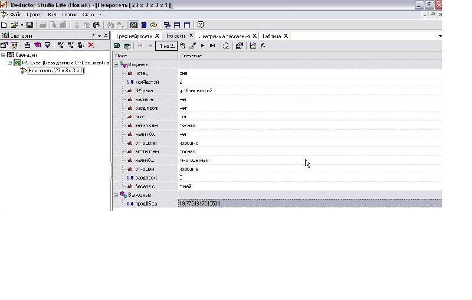Image resolution: width=472 pixels, height=300 pixels.
Task: Open the Файл menu
Action: [16, 14]
